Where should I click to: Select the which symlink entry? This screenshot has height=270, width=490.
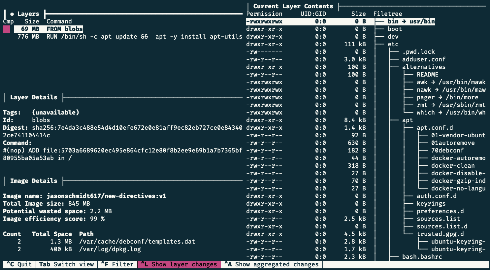pos(451,113)
